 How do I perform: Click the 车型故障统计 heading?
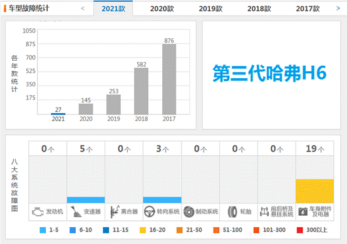coord(29,8)
